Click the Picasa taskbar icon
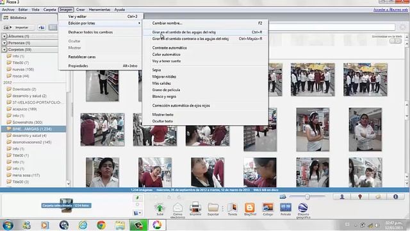Screen dimensions: 410x231 [x=157, y=225]
